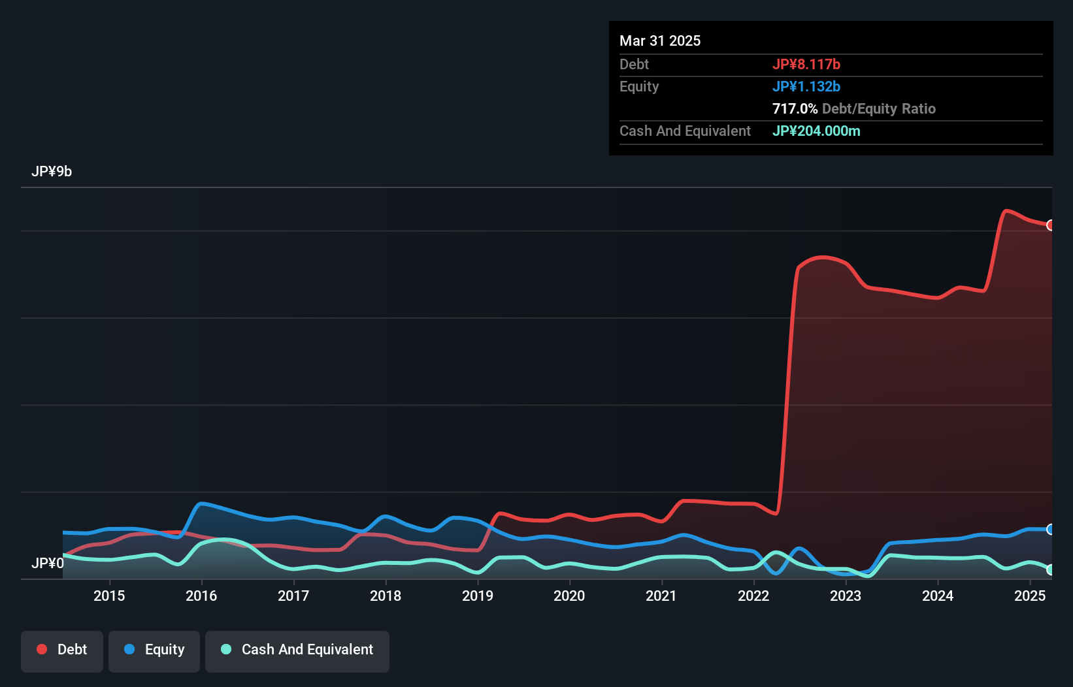Click the 2019 x-axis label

click(x=478, y=596)
